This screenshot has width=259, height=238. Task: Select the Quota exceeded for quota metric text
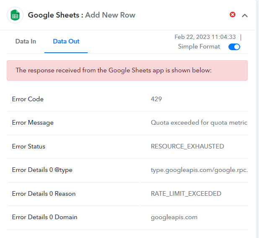pos(199,123)
